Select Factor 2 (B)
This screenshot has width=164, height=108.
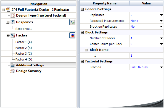[x=24, y=48]
